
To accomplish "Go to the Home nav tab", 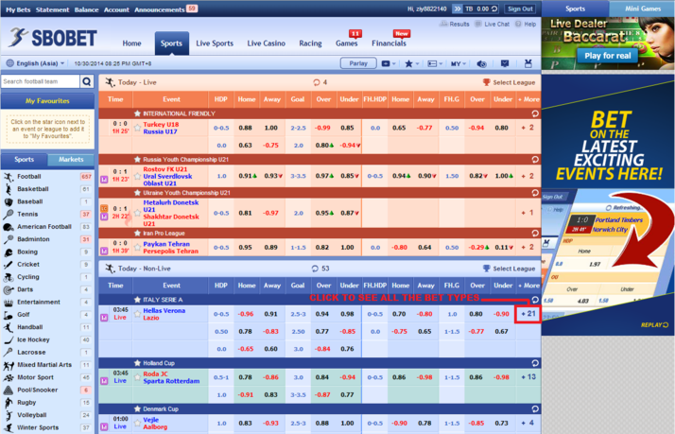I will (x=131, y=43).
